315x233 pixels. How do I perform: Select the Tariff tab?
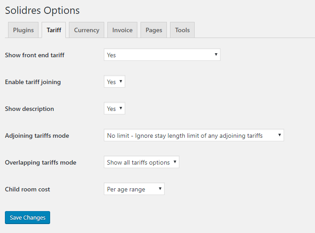(54, 30)
